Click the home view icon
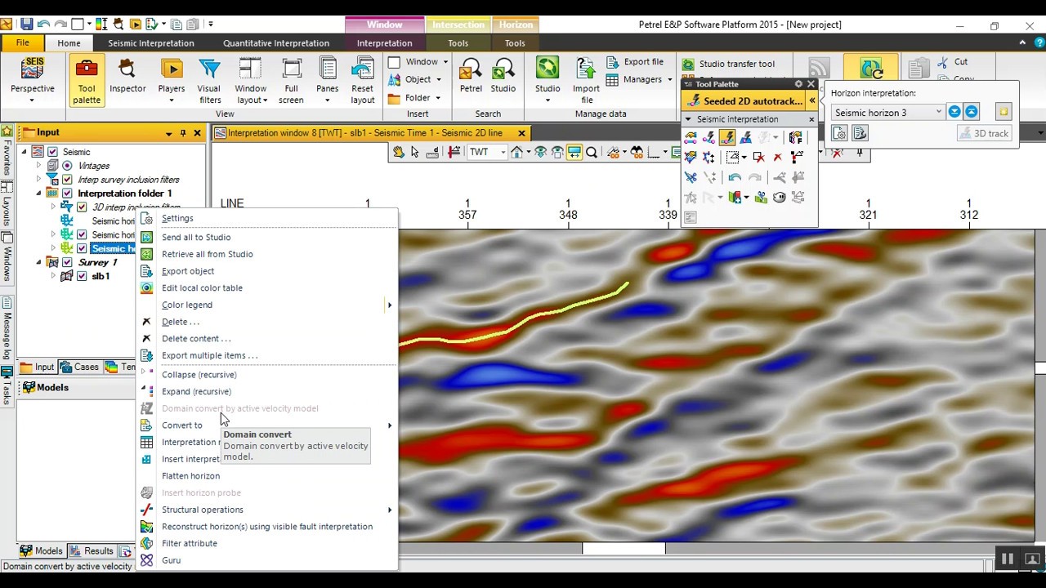The width and height of the screenshot is (1046, 588). click(517, 152)
